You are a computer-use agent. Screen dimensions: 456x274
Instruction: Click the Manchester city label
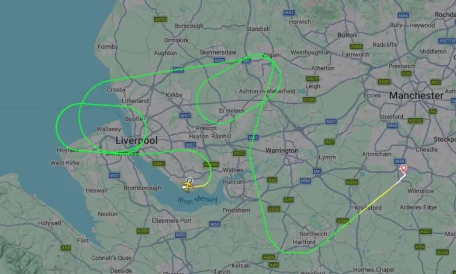(x=416, y=96)
